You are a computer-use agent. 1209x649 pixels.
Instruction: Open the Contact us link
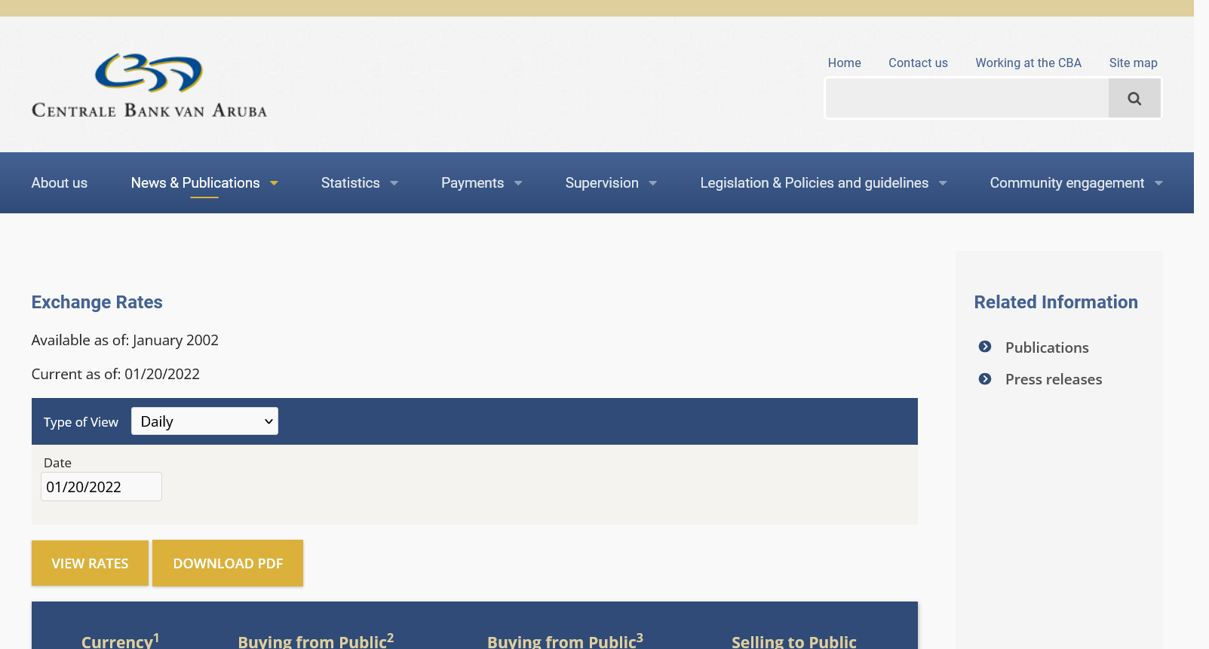pyautogui.click(x=918, y=63)
